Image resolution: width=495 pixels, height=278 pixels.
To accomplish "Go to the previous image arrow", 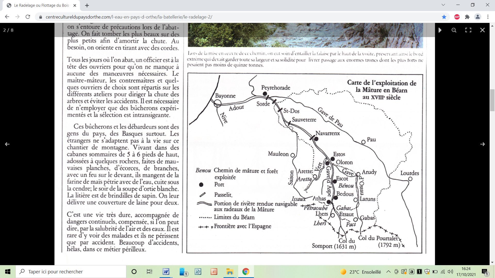I will click(x=7, y=144).
